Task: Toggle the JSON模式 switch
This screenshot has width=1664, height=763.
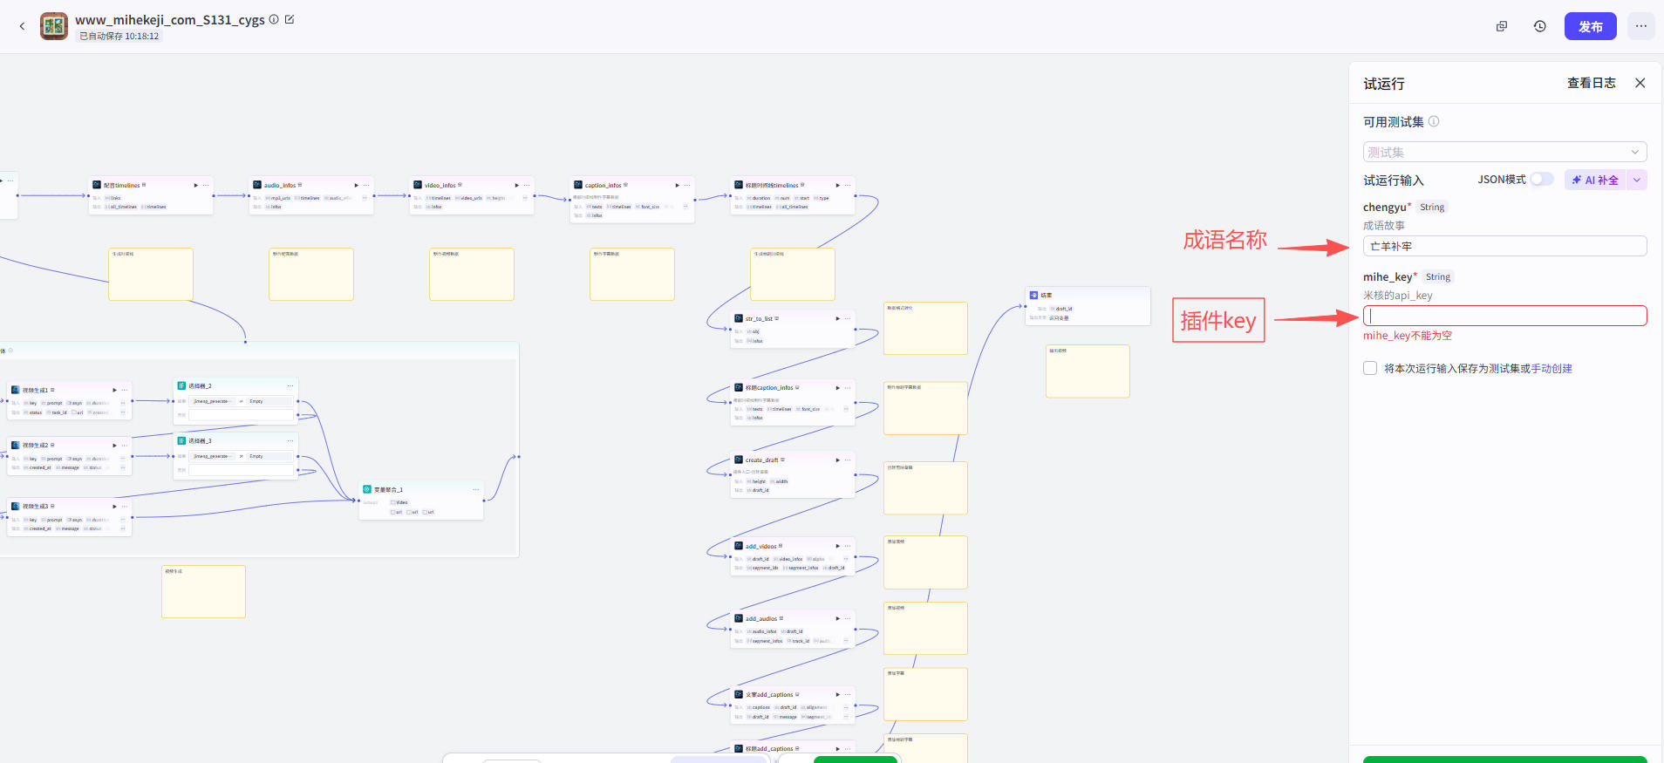Action: click(1541, 180)
